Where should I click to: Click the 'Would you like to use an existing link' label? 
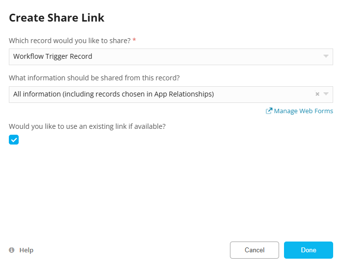[x=87, y=126]
